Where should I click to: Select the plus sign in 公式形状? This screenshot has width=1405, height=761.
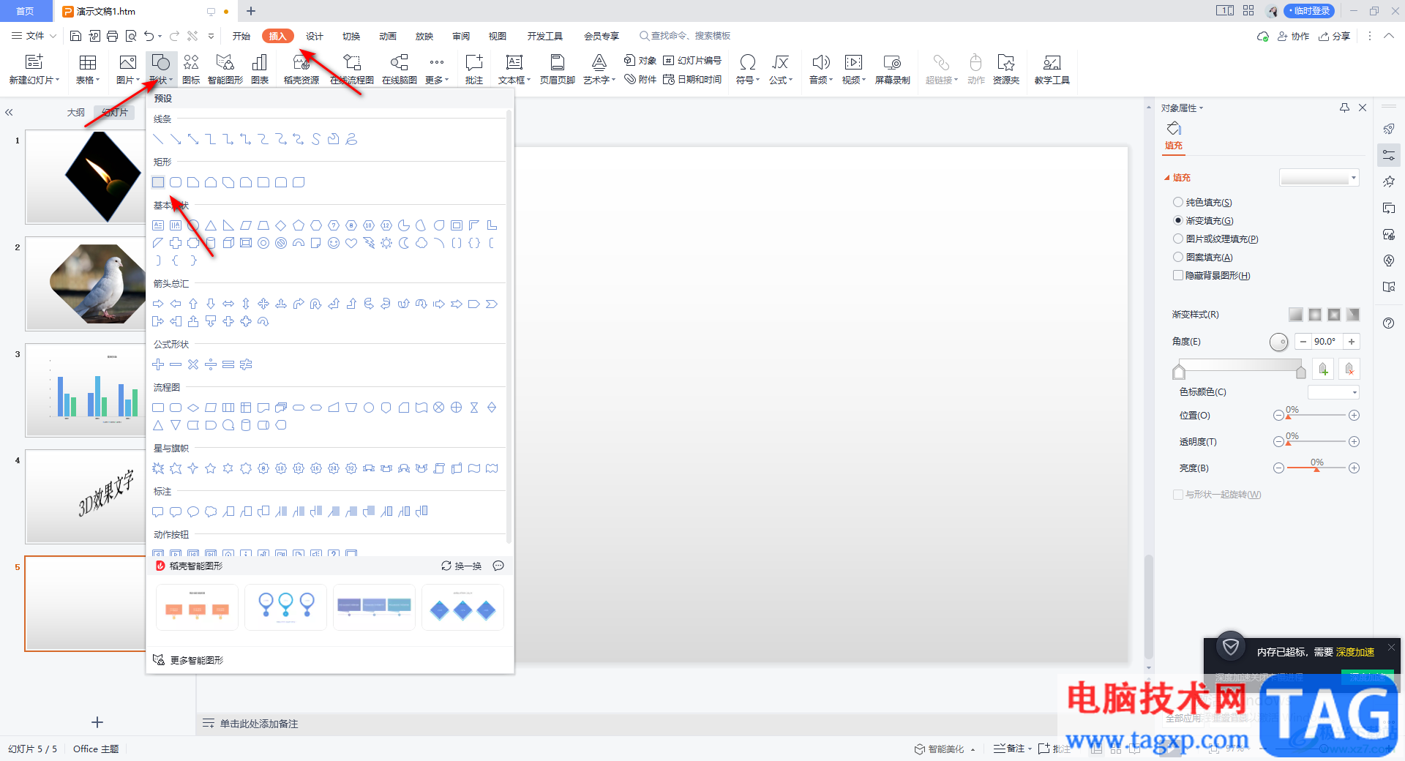point(158,364)
